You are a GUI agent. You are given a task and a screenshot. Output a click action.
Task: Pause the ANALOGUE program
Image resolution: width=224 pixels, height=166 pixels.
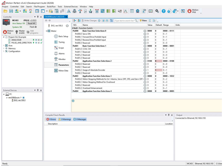(x=36, y=40)
